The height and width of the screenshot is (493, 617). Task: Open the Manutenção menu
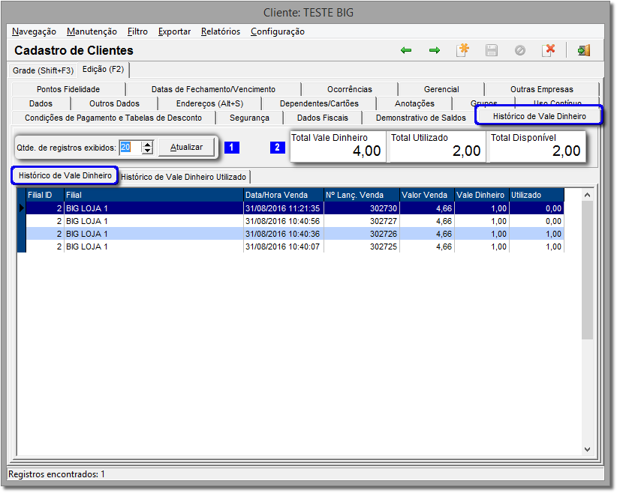[x=92, y=31]
